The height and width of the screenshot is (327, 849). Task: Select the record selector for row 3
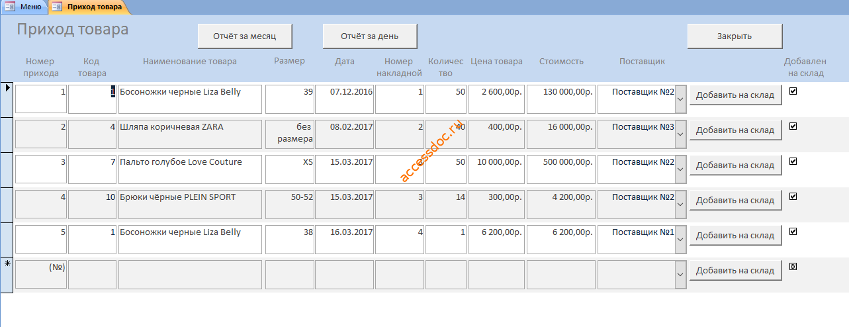(x=7, y=169)
